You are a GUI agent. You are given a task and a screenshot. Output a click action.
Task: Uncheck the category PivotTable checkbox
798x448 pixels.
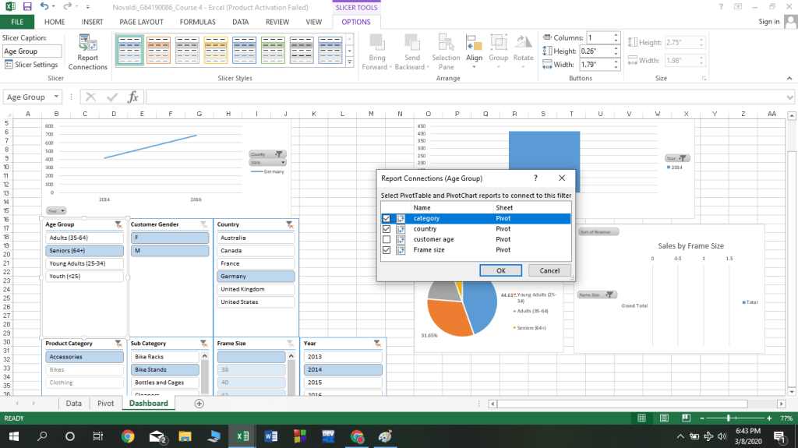[x=387, y=219]
